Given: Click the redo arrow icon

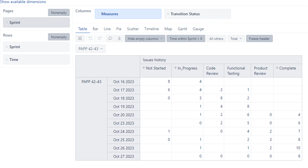Looking at the screenshot, I should (100, 39).
